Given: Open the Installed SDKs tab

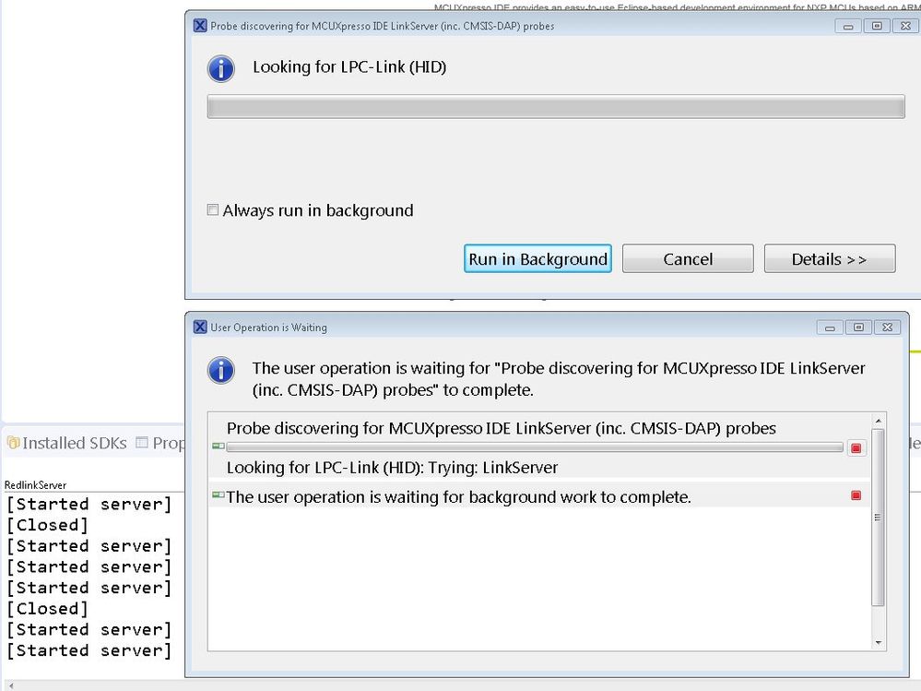Looking at the screenshot, I should pyautogui.click(x=67, y=443).
